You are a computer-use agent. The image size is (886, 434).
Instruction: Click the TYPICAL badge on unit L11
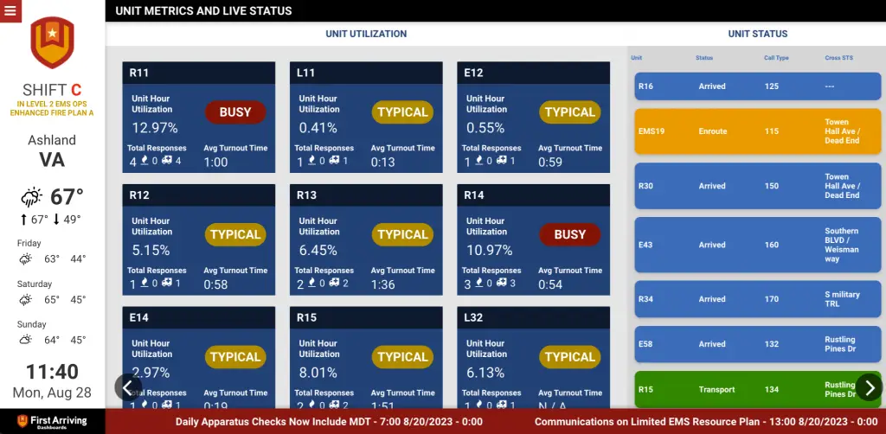click(x=402, y=112)
